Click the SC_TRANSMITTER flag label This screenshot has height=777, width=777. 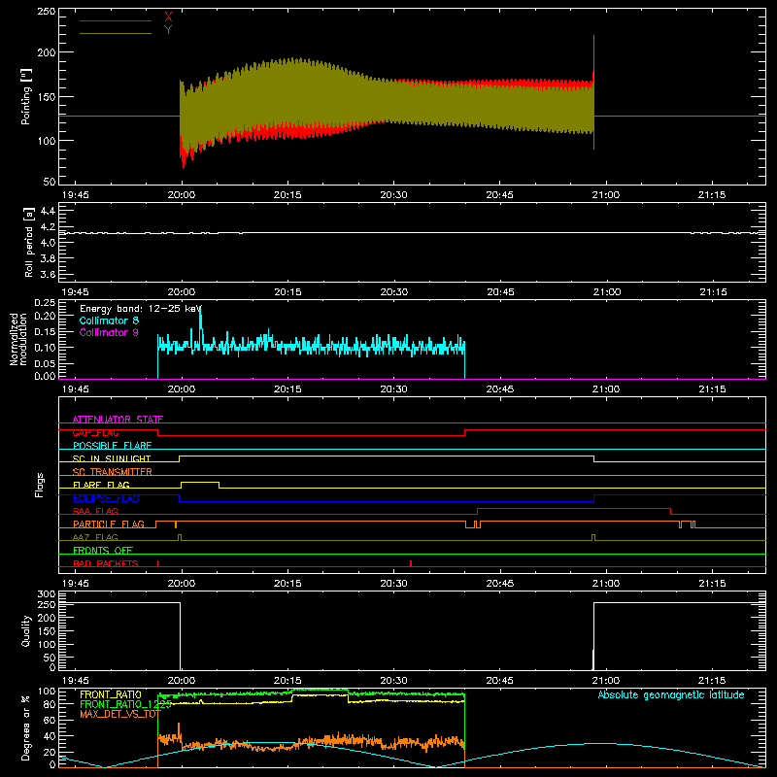[x=112, y=472]
